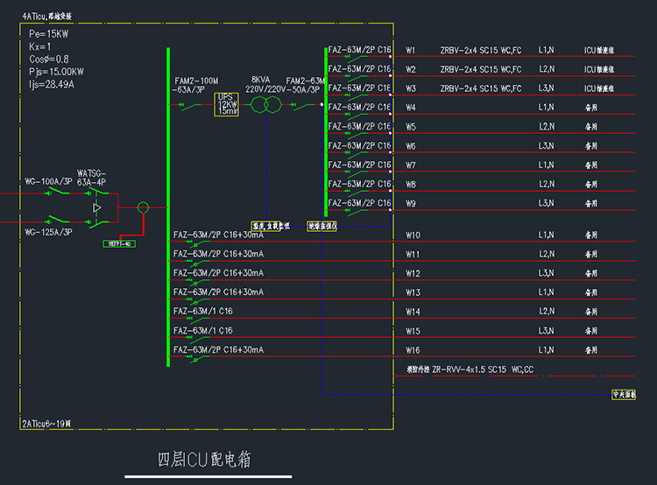
Task: Click the W1 row 'ZRBV-2x4 SC15 WC,FC' cable text
Action: click(481, 50)
